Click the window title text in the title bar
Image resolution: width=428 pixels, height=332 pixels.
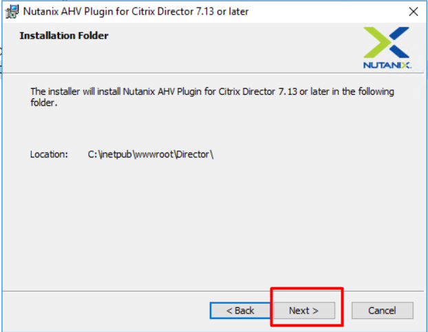pos(136,12)
